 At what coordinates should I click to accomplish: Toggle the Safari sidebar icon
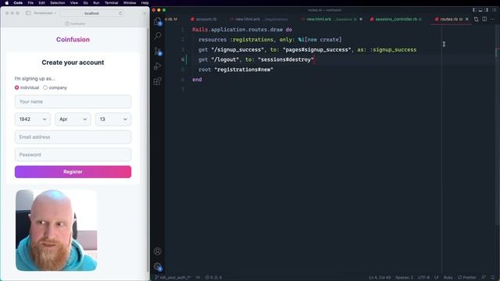(28, 13)
